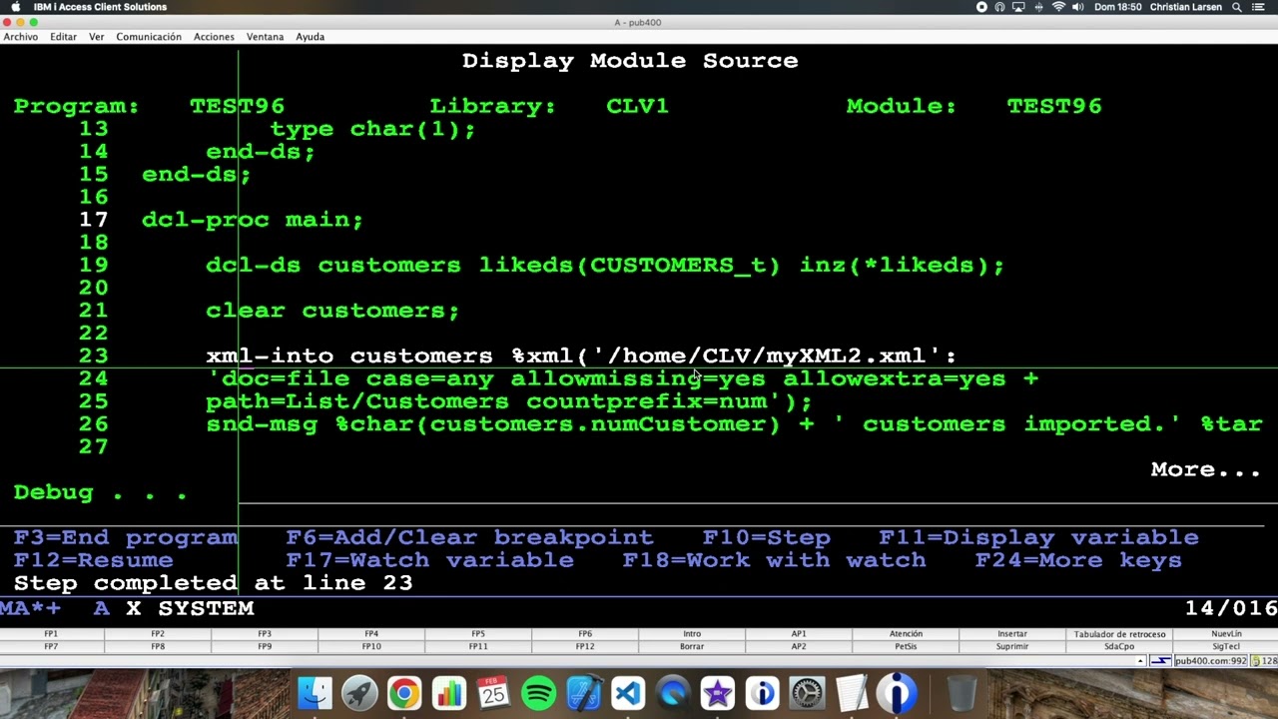Open the Archivo menu
Image resolution: width=1278 pixels, height=719 pixels.
click(x=20, y=37)
